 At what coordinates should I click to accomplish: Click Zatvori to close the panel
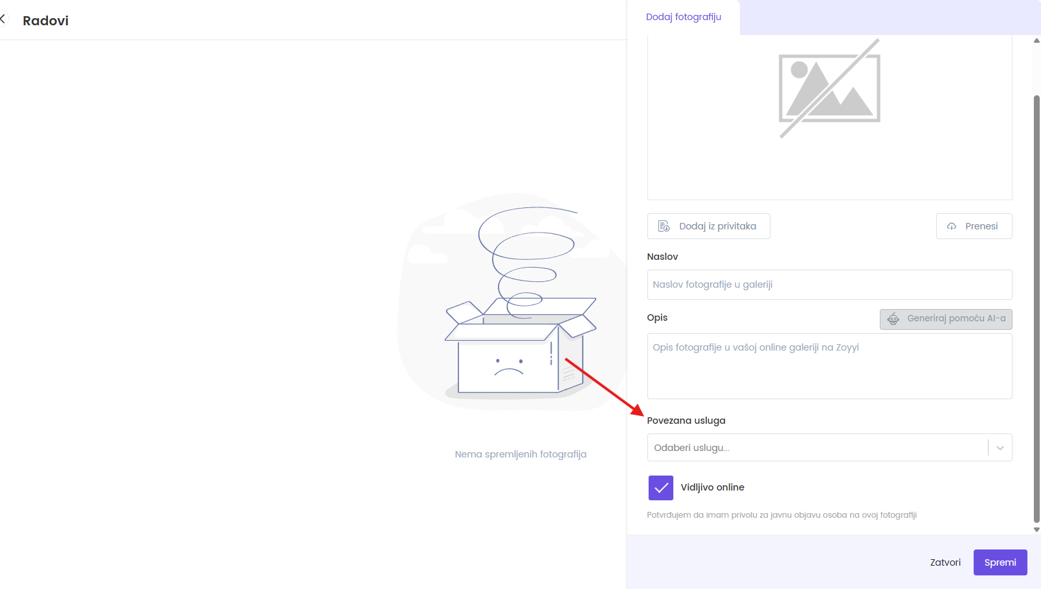coord(945,562)
